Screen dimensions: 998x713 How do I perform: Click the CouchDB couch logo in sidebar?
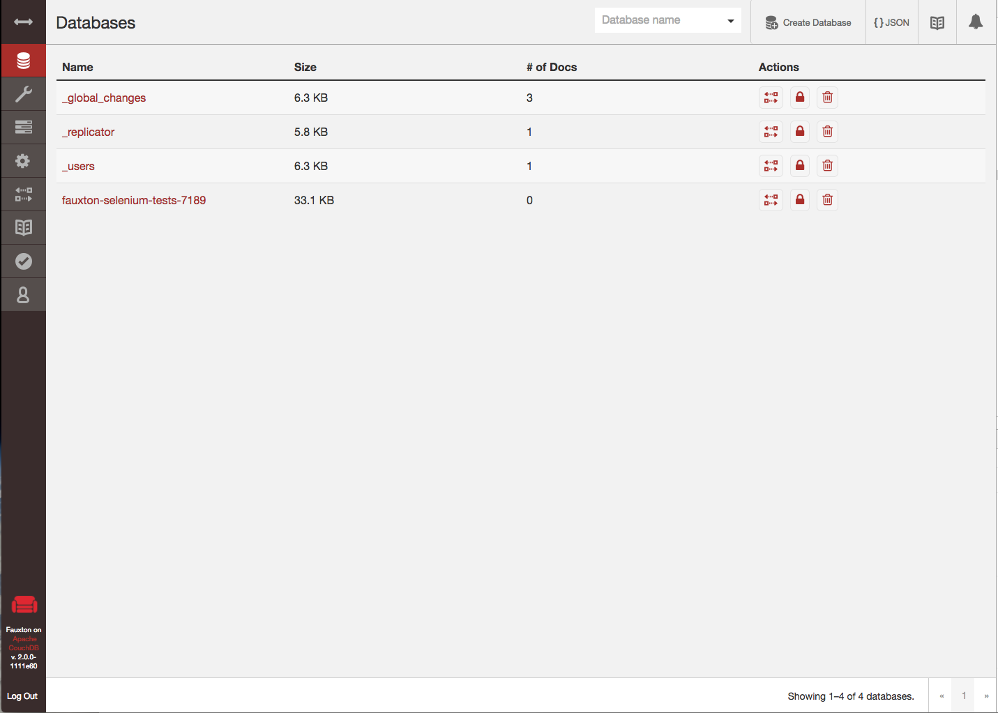[24, 604]
